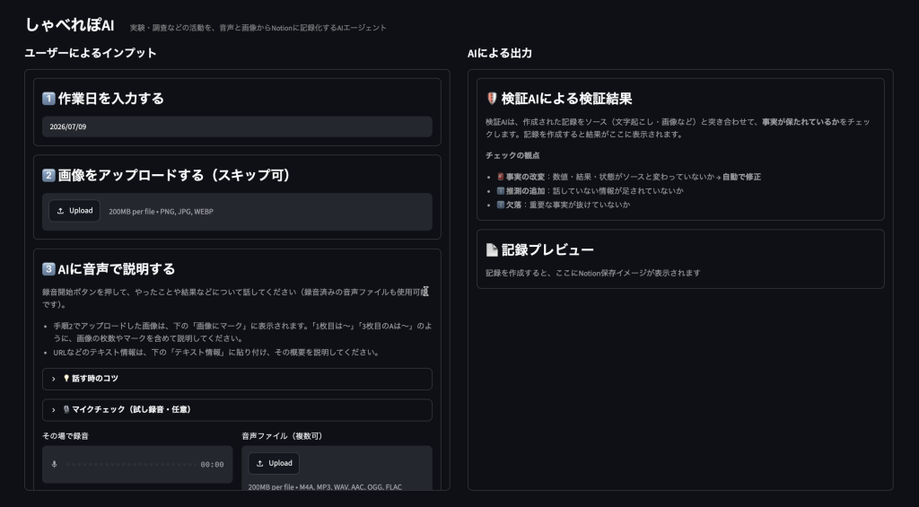Click the document icon beside 記録プレビュー
The height and width of the screenshot is (507, 919).
tap(492, 249)
